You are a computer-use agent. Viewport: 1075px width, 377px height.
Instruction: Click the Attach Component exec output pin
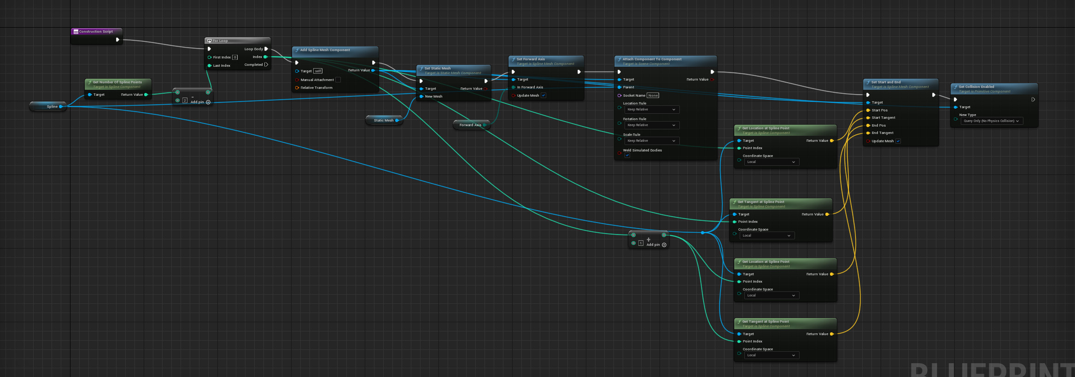[x=713, y=72]
